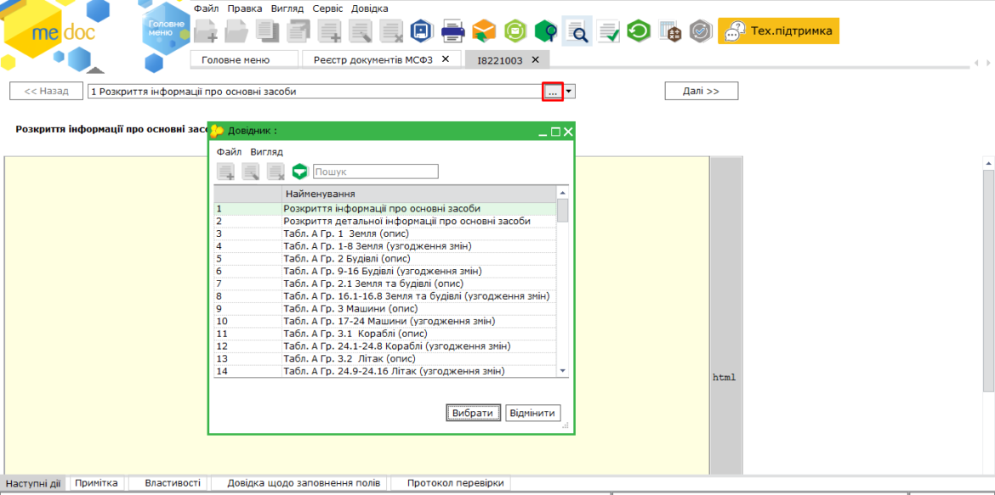Viewport: 995px width, 495px height.
Task: Click the add record icon in Довідник dialog
Action: 226,172
